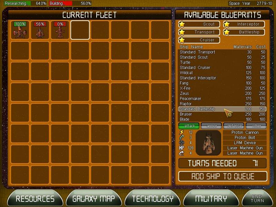
Task: Switch to the armor tab
Action: coord(211,126)
